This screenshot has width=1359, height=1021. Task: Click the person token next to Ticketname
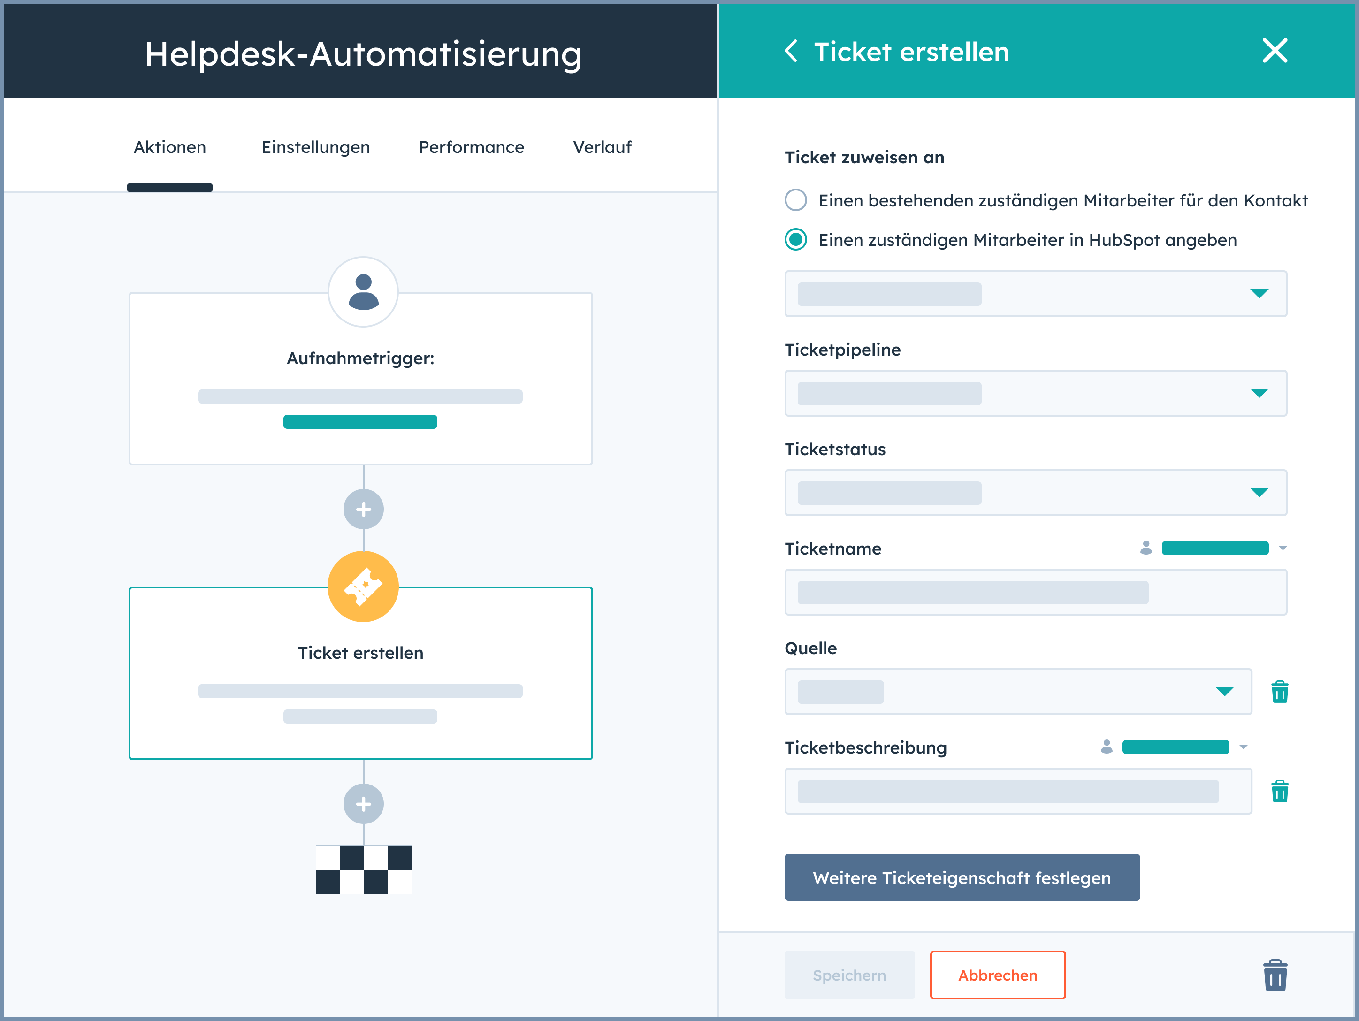(x=1146, y=548)
